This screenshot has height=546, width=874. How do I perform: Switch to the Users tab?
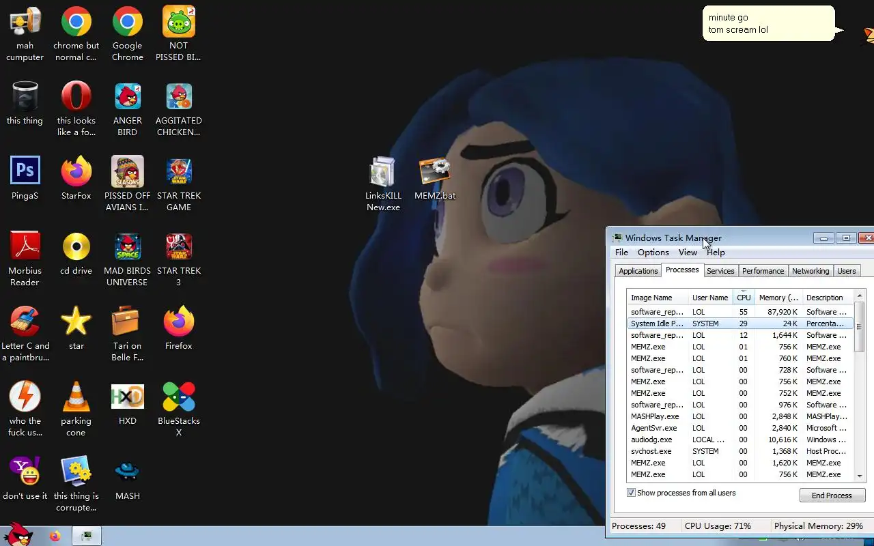[846, 271]
